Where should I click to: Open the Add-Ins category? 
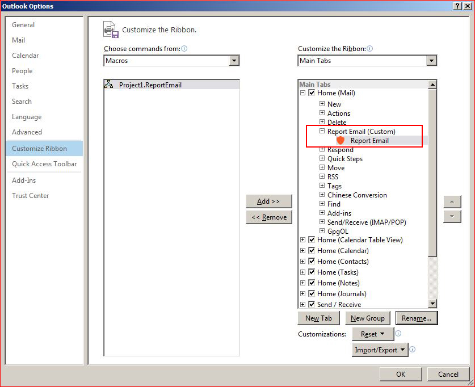(44, 180)
